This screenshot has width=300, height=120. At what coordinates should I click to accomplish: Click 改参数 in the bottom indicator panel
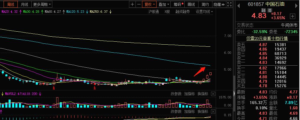(x=176, y=111)
